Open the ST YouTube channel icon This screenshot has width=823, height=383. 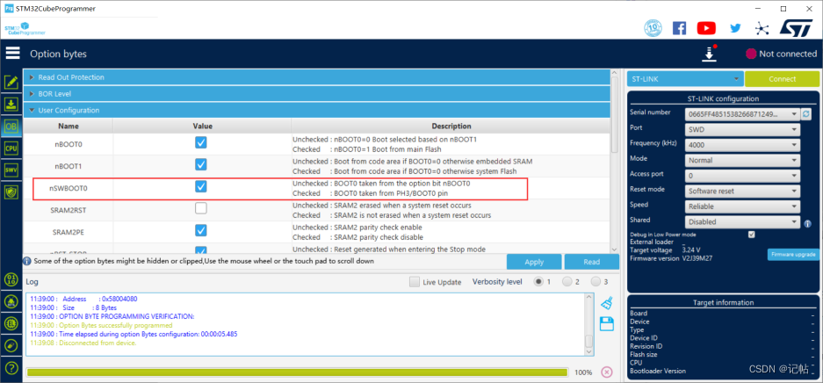706,28
